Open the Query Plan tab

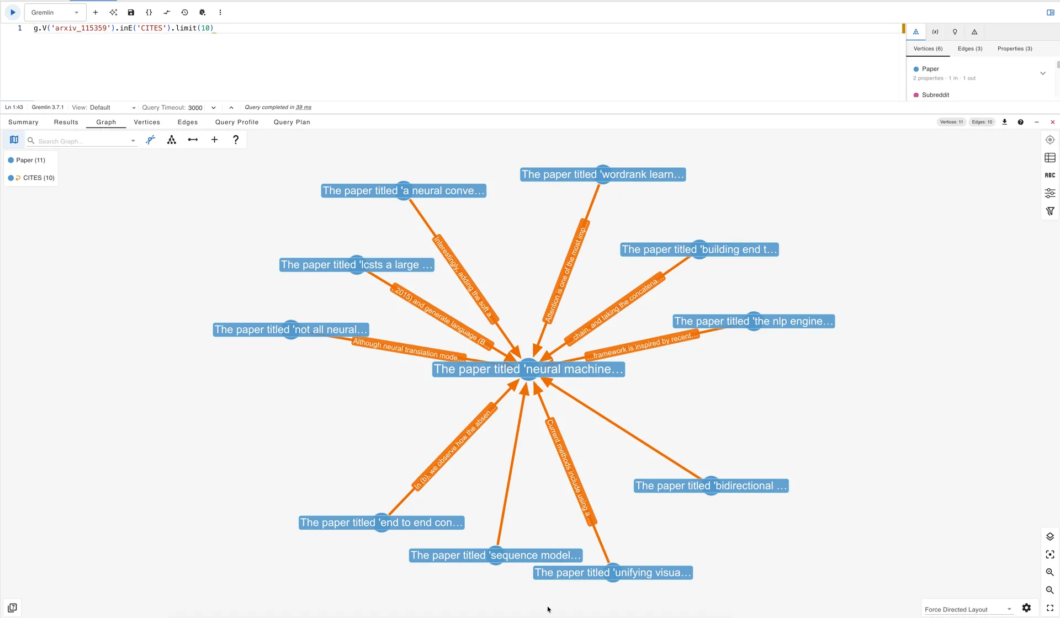(x=292, y=122)
